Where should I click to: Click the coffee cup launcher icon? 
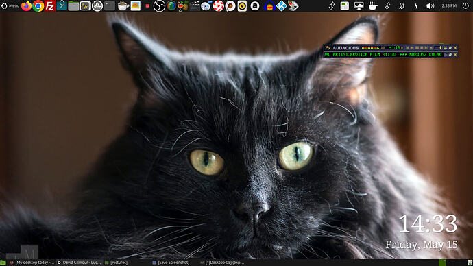coord(123,5)
